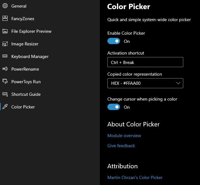Turn off Change cursor when picking toggle

(x=114, y=107)
